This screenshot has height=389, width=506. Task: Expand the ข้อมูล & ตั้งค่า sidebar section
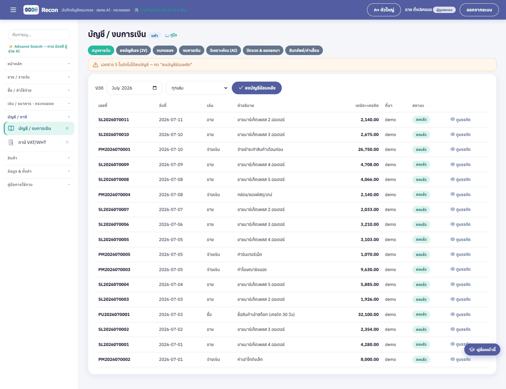pos(39,171)
